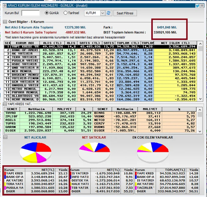
Task: Click Net Alici 5 Kurum Alis Toplami label
Action: click(x=29, y=27)
